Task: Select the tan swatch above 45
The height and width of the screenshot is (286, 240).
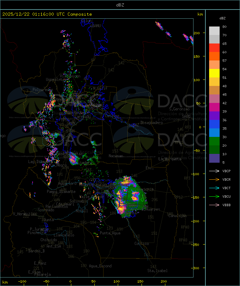Action: (x=214, y=90)
